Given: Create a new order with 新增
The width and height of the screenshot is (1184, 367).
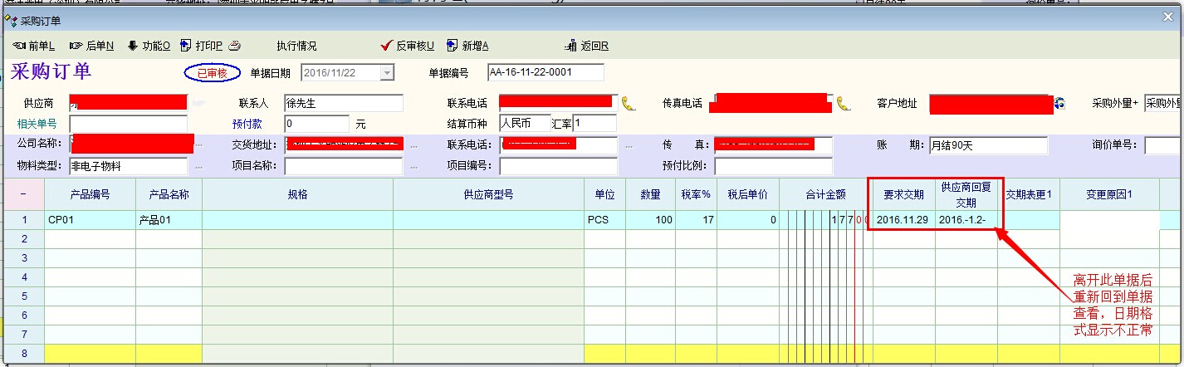Looking at the screenshot, I should pyautogui.click(x=467, y=46).
